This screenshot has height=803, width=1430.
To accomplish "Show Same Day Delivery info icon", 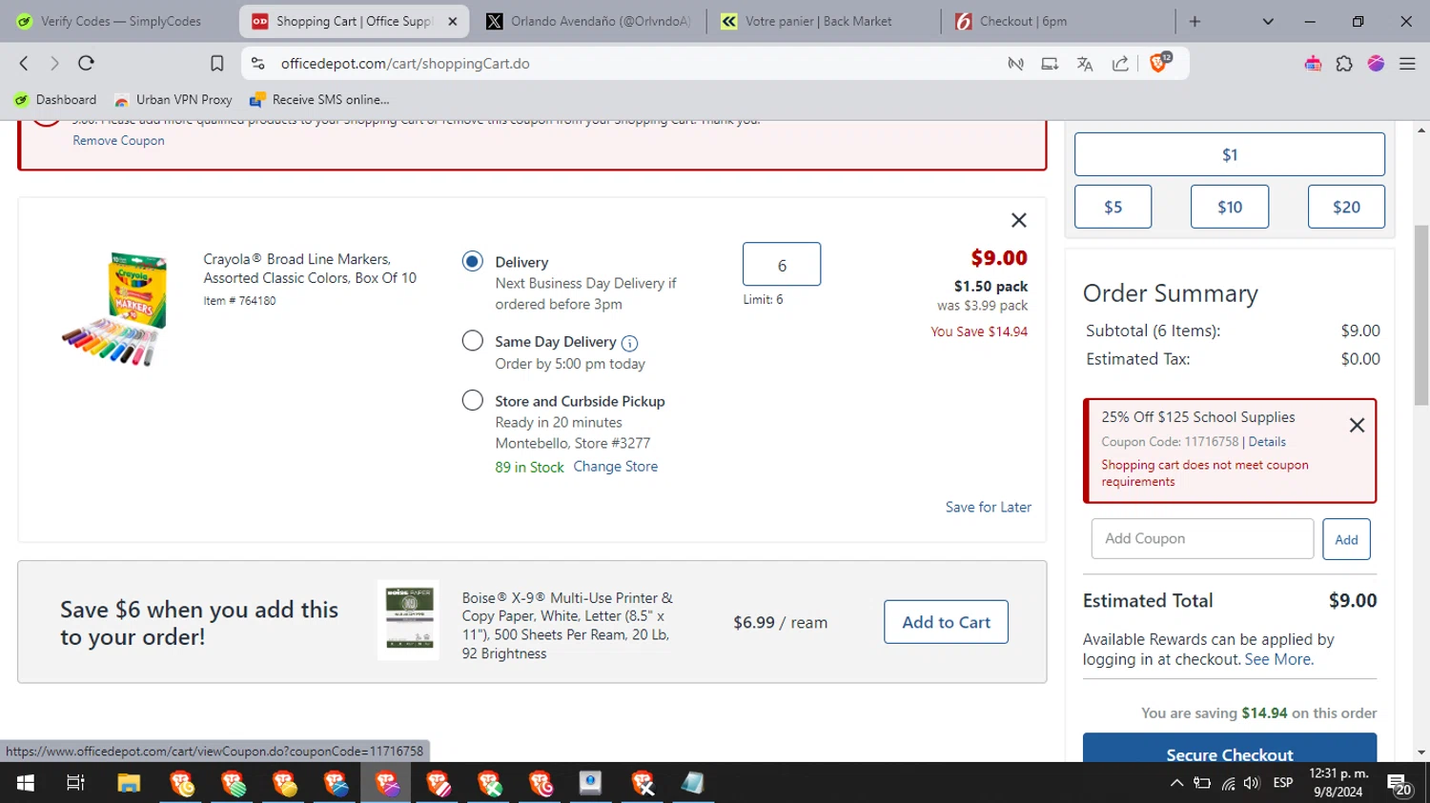I will (x=629, y=343).
